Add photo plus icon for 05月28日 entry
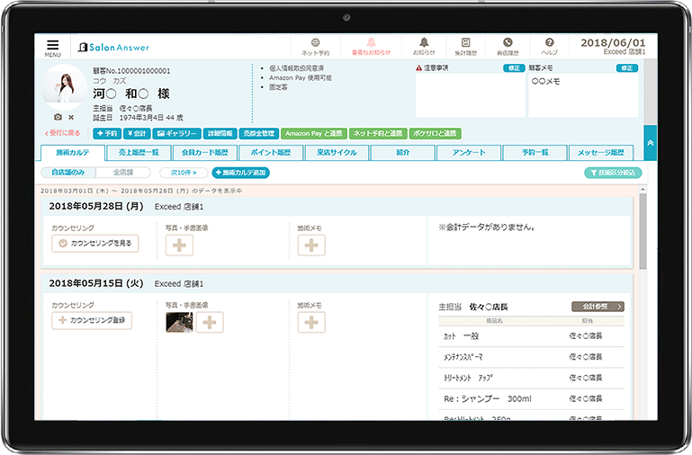This screenshot has height=455, width=692. point(178,245)
